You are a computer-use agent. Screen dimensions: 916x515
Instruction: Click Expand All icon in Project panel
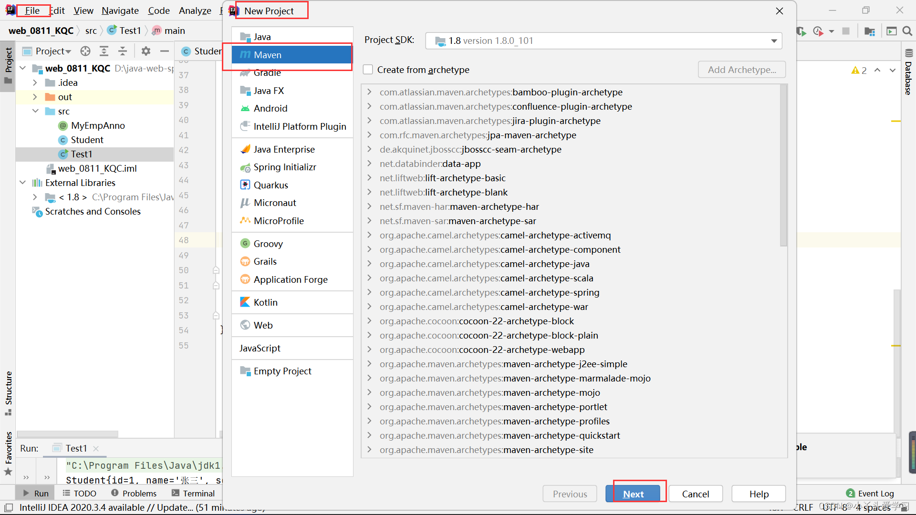coord(104,51)
